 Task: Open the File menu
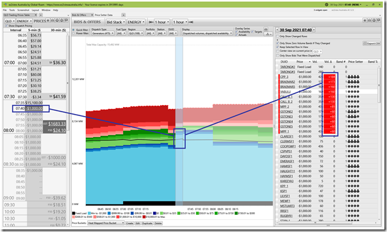tap(4, 10)
